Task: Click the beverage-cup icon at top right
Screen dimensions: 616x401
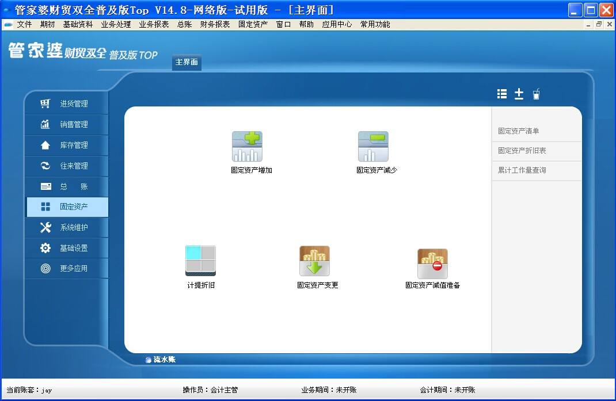Action: coord(535,93)
